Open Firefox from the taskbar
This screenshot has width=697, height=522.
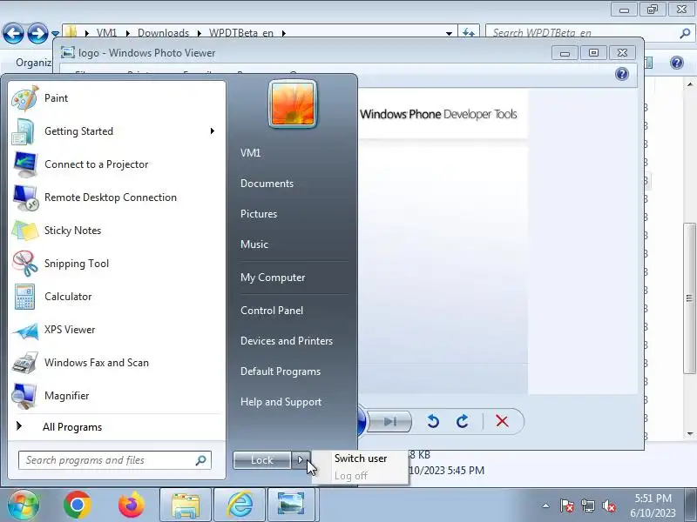pyautogui.click(x=132, y=505)
